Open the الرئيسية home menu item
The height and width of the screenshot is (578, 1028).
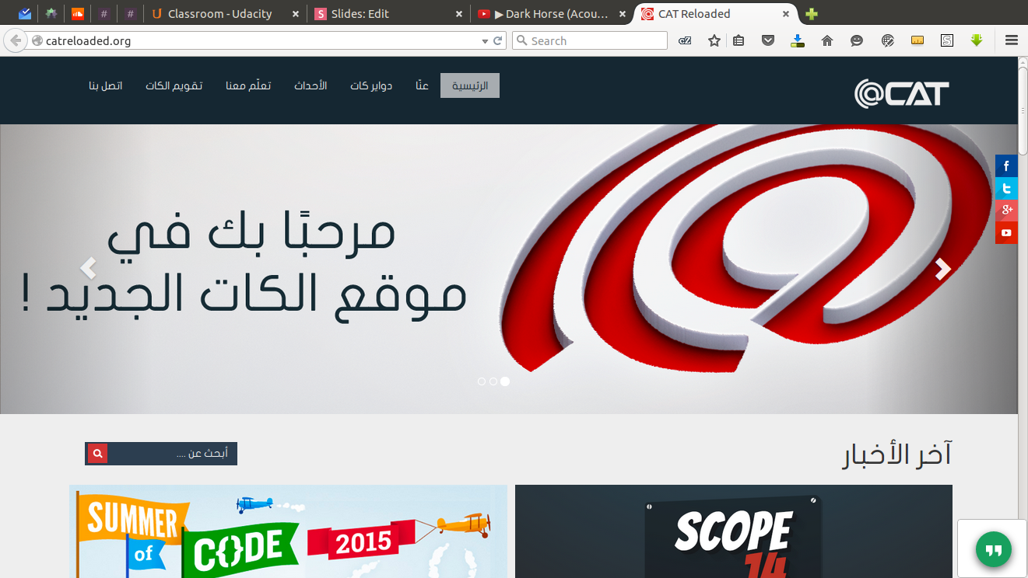click(470, 85)
